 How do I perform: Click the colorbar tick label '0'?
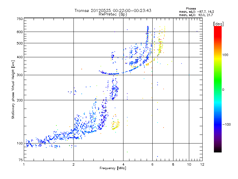[x=223, y=90]
